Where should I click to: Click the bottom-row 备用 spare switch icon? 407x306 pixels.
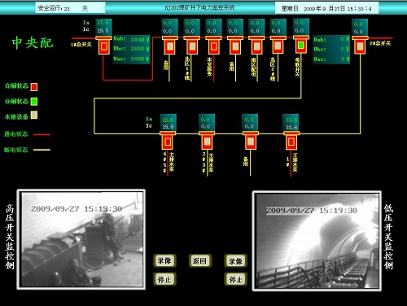click(x=251, y=142)
